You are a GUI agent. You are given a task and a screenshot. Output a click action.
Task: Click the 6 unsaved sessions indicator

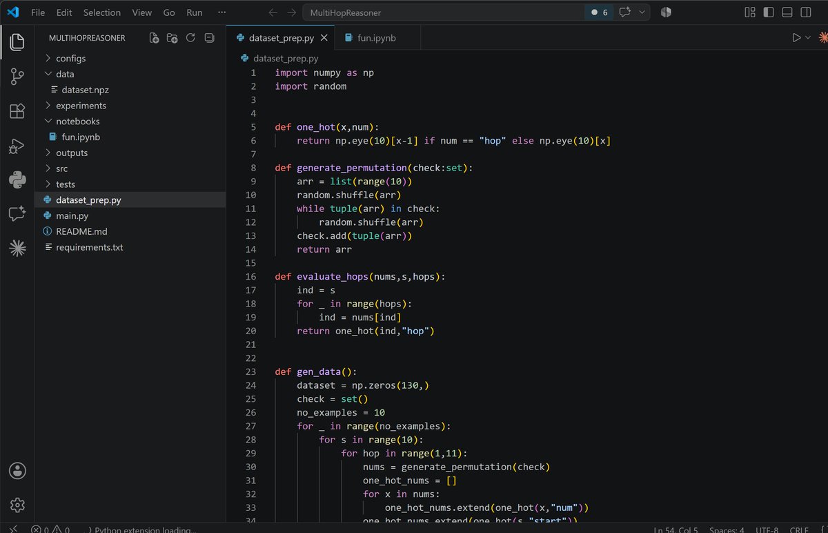pyautogui.click(x=600, y=12)
